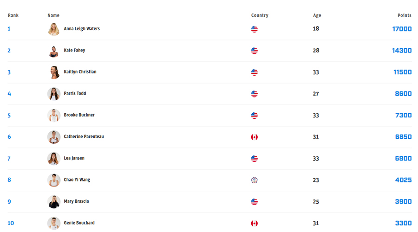The height and width of the screenshot is (232, 418).
Task: Click Canada flag icon beside Catherine Parenteau
Action: pos(254,137)
